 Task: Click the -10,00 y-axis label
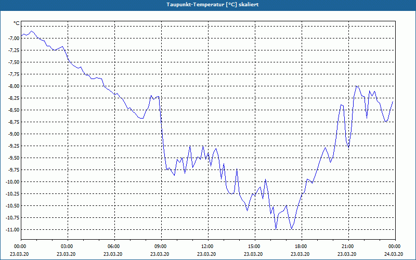click(x=12, y=181)
